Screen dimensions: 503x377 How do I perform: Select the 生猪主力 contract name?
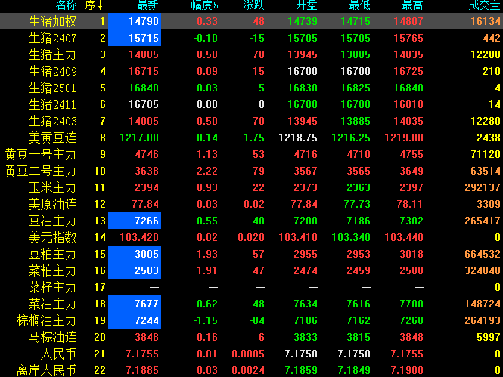tap(53, 54)
